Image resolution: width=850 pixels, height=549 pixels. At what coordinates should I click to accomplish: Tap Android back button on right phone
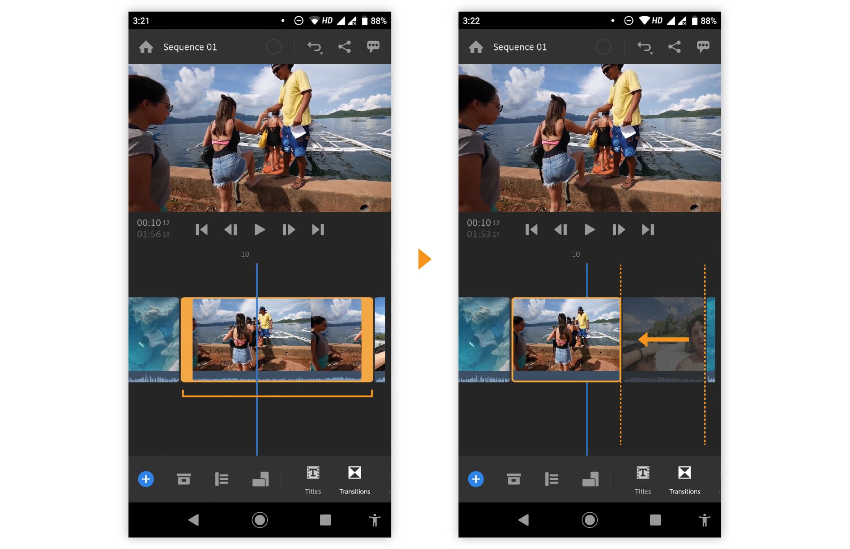pyautogui.click(x=523, y=520)
